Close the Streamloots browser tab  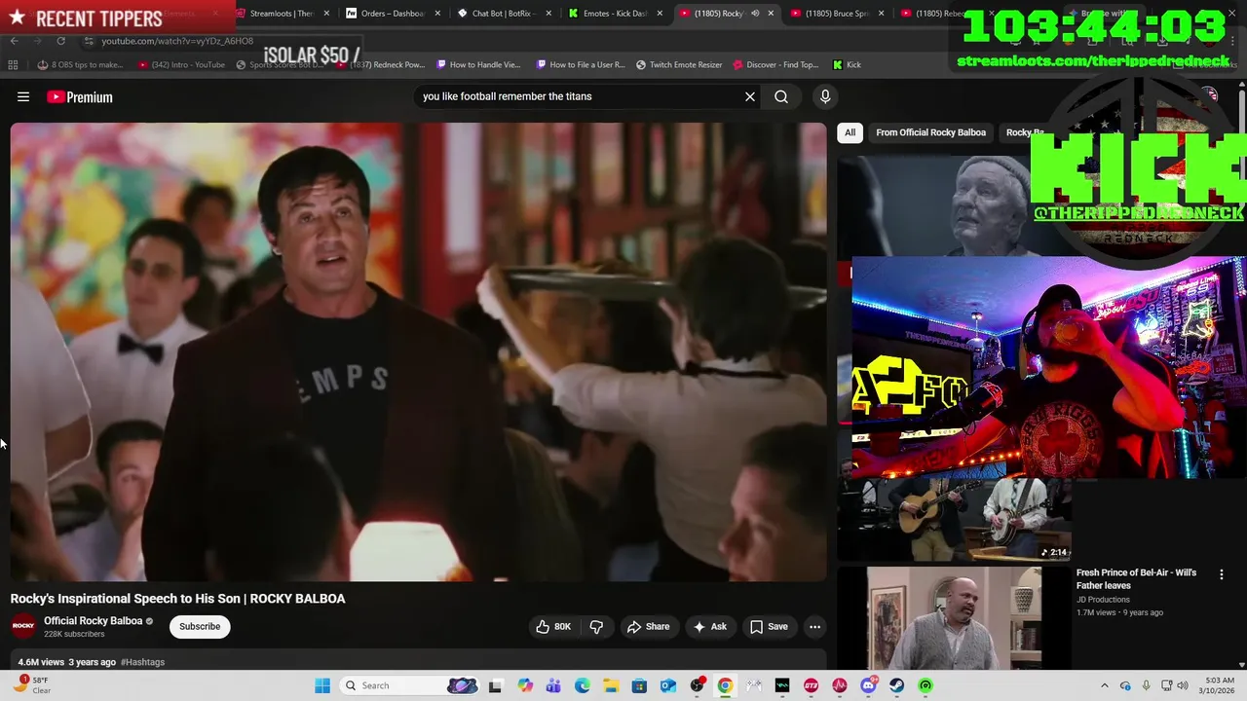pyautogui.click(x=326, y=14)
